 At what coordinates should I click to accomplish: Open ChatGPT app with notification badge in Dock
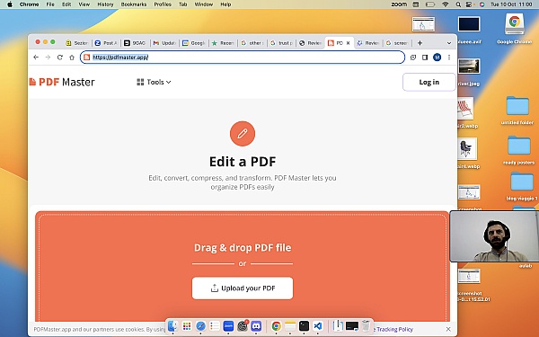[243, 325]
